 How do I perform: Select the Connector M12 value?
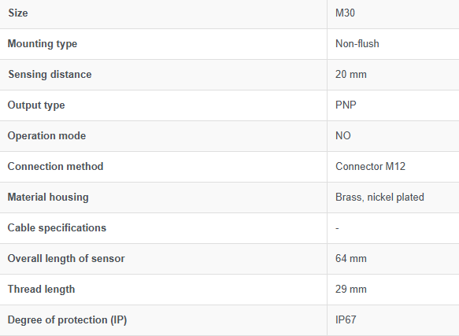click(370, 167)
